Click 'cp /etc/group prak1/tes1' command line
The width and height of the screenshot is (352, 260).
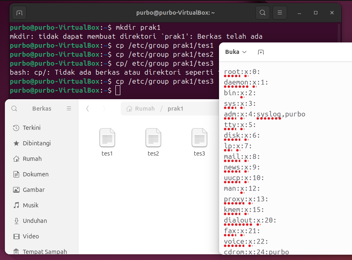tap(164, 46)
